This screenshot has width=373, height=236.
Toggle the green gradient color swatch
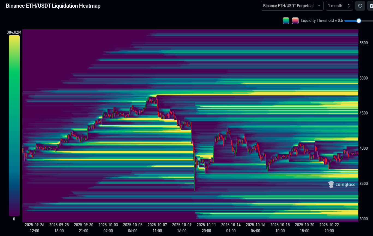pyautogui.click(x=286, y=21)
